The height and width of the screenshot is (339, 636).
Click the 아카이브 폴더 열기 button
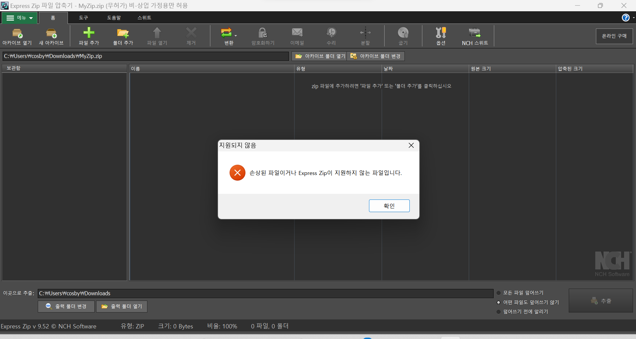pyautogui.click(x=319, y=56)
